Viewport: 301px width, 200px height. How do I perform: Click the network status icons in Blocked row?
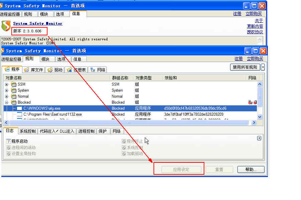tap(253, 102)
